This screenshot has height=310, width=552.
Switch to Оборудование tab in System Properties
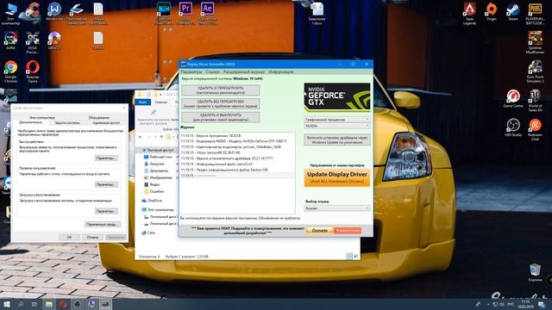click(98, 117)
